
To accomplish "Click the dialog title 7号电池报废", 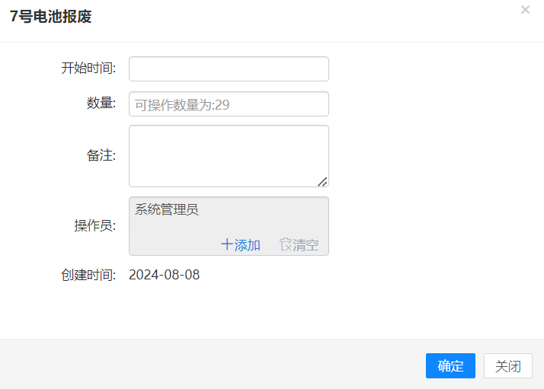I will (50, 17).
